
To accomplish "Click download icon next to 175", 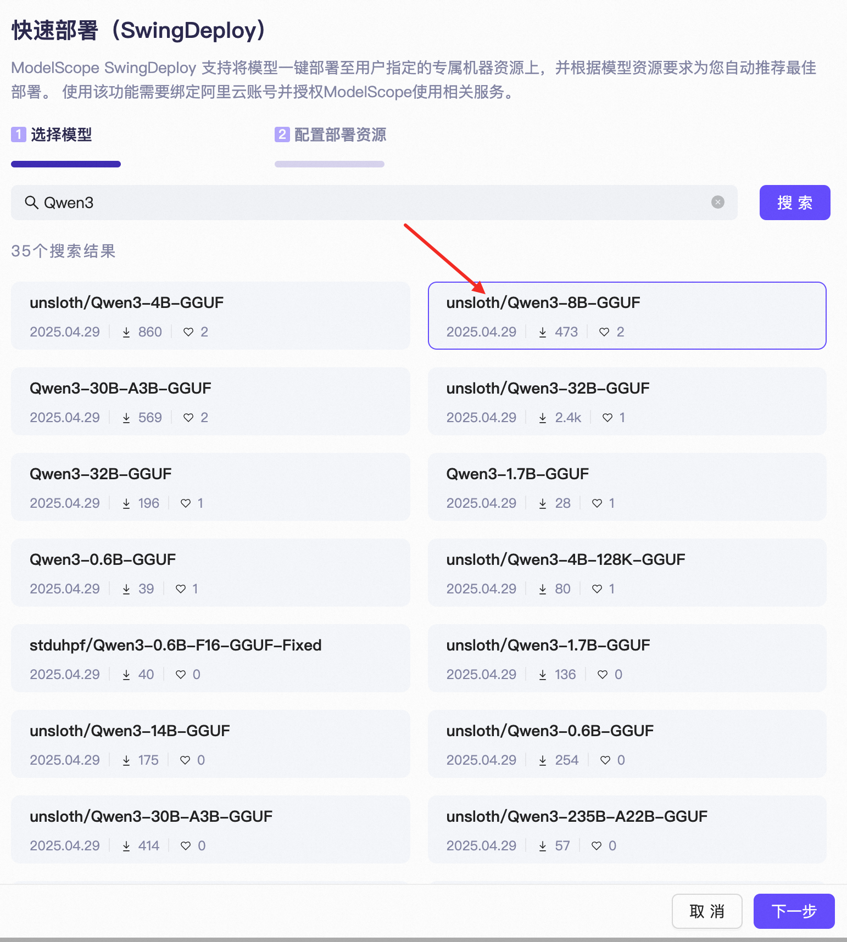I will [x=126, y=760].
